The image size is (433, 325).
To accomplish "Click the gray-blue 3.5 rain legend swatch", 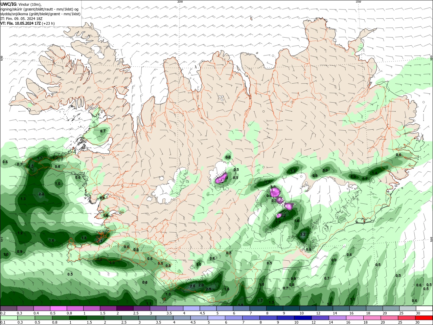I will [x=164, y=318].
